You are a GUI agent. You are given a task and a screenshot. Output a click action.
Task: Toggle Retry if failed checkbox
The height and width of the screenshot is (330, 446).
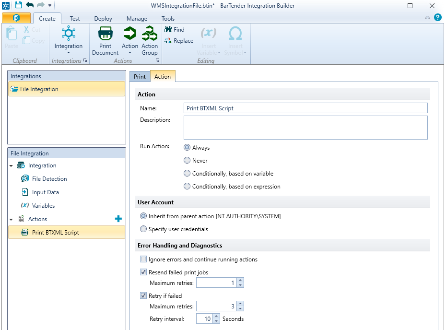point(143,295)
